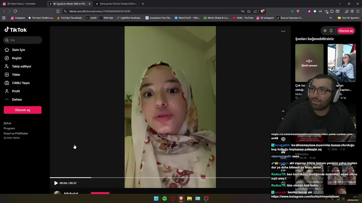Switch to Almanya'da Türk Kız Olmak tab
This screenshot has width=362, height=203.
(116, 4)
